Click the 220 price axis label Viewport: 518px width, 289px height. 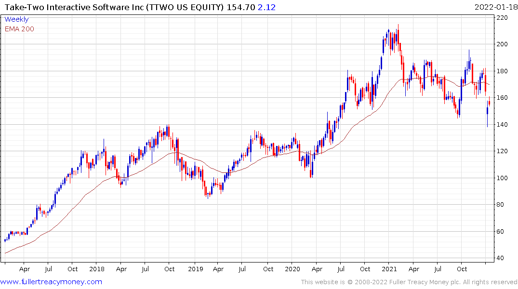click(x=502, y=18)
